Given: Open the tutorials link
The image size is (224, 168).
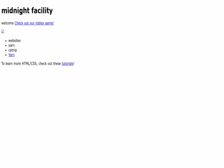Looking at the screenshot, I should (x=68, y=63).
